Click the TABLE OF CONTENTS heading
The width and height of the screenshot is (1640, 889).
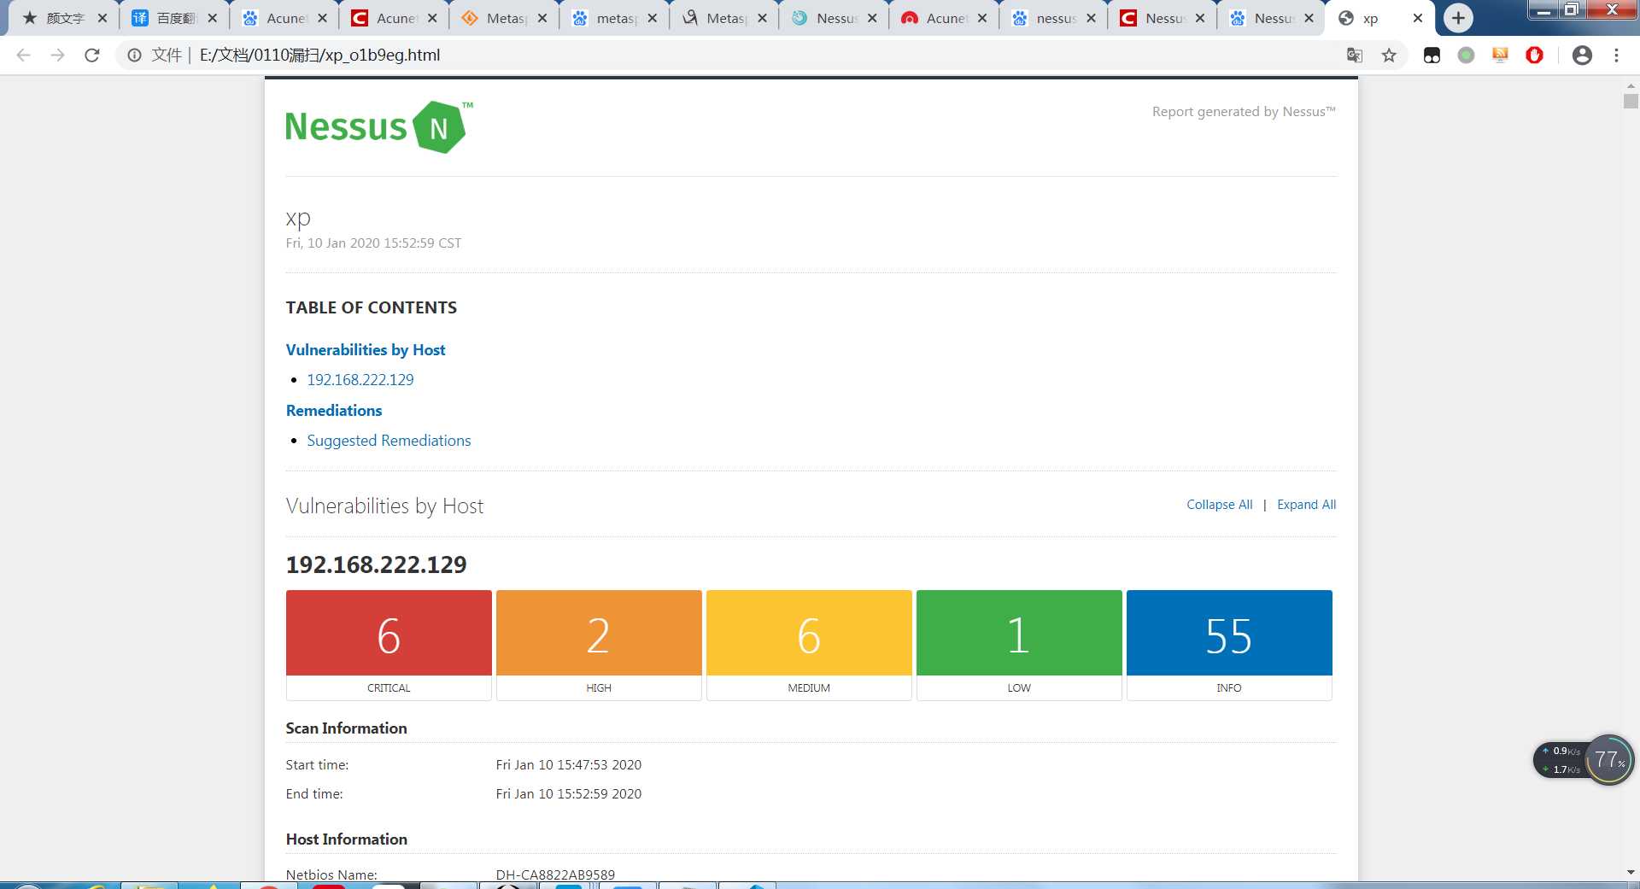(x=372, y=307)
